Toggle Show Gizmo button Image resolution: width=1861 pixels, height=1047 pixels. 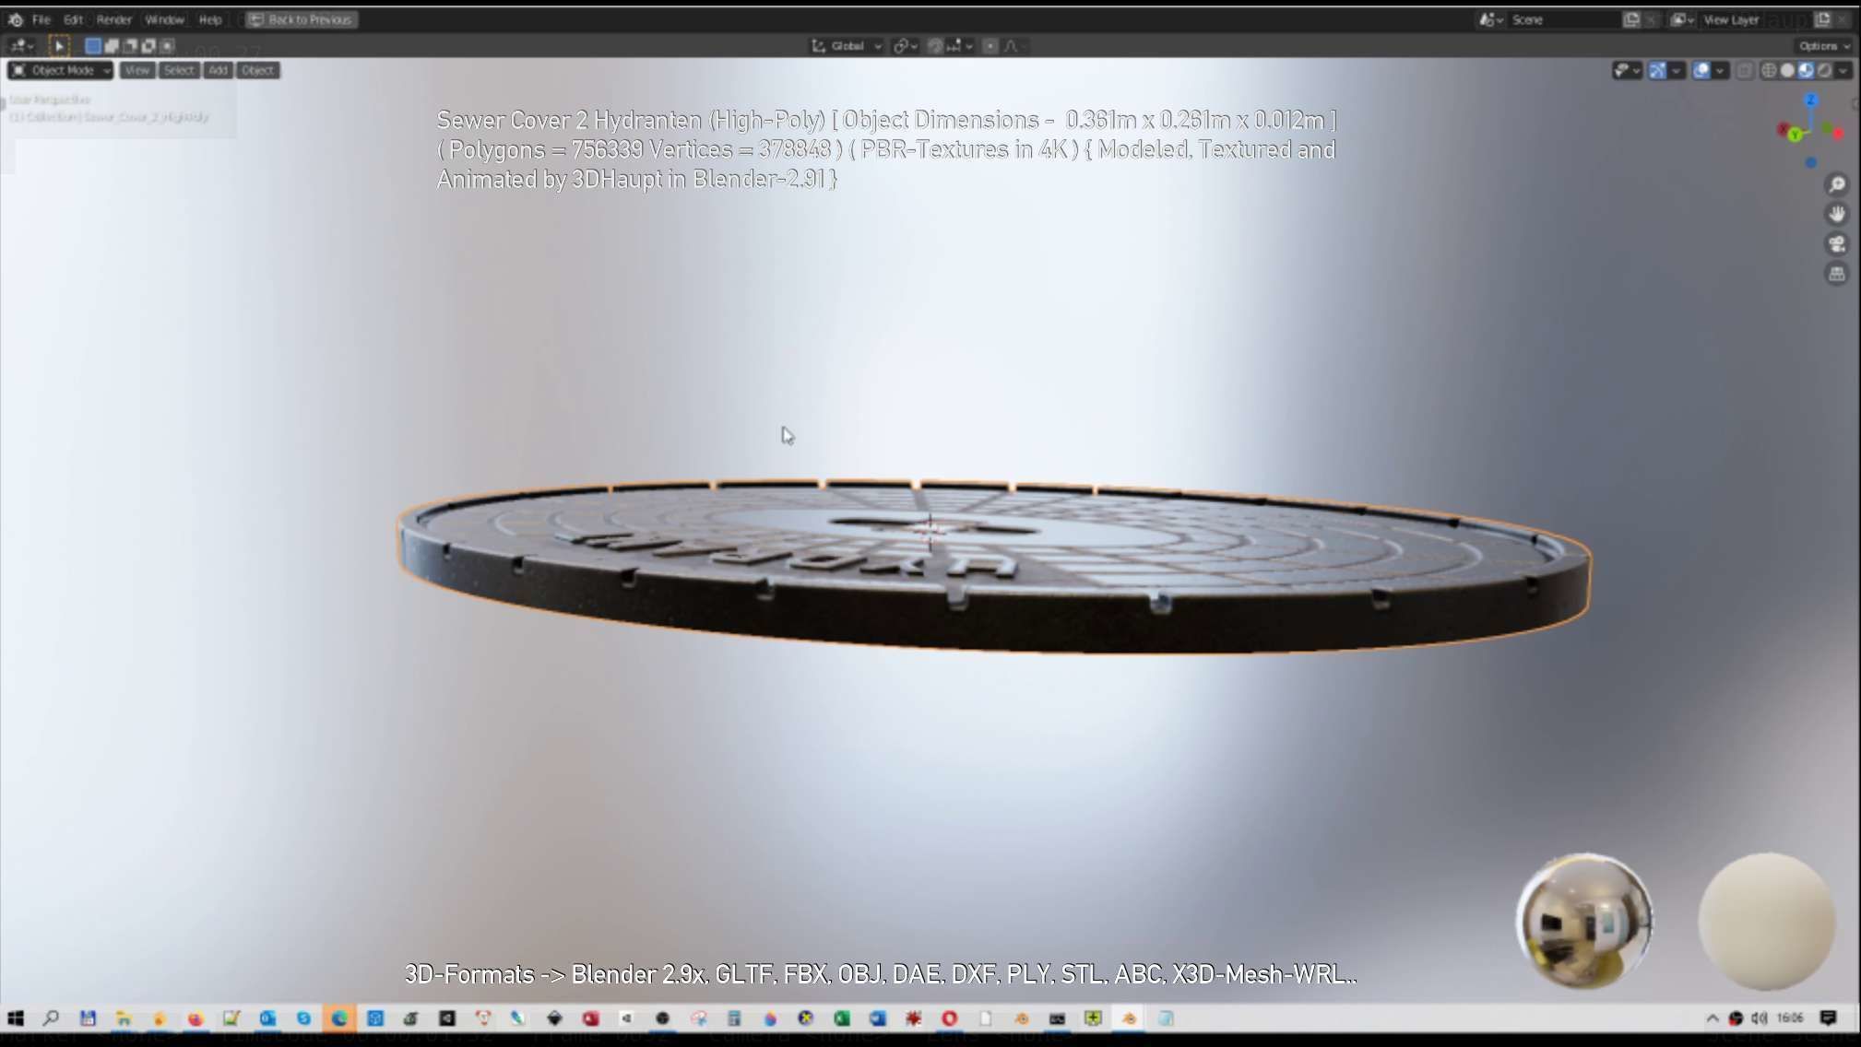pos(1657,70)
